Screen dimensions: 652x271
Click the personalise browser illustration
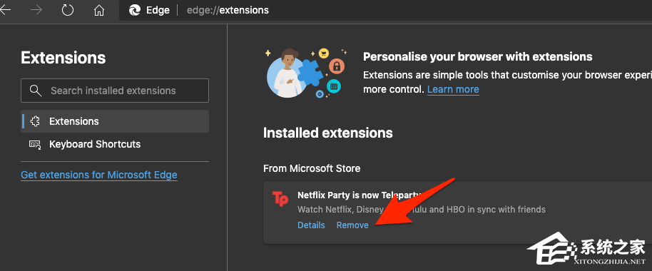(x=307, y=73)
